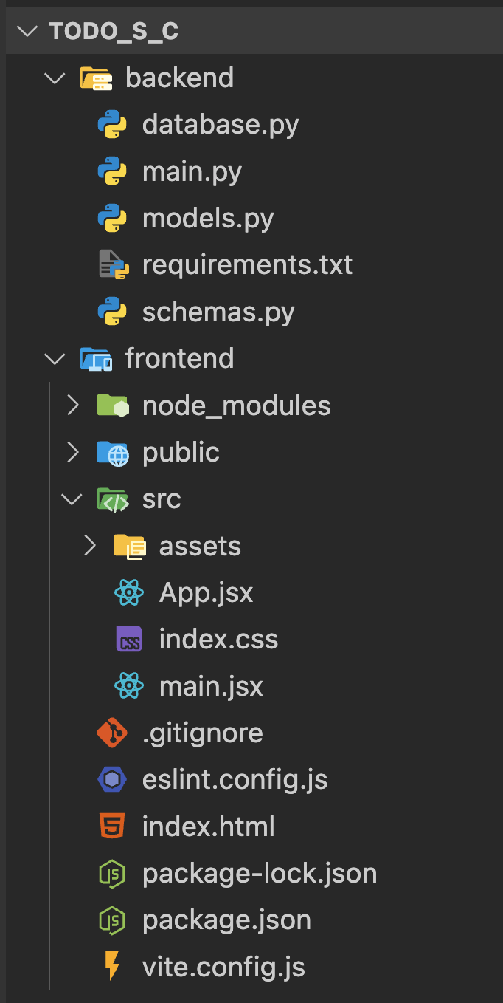Expand the node_modules folder arrow

click(x=72, y=405)
